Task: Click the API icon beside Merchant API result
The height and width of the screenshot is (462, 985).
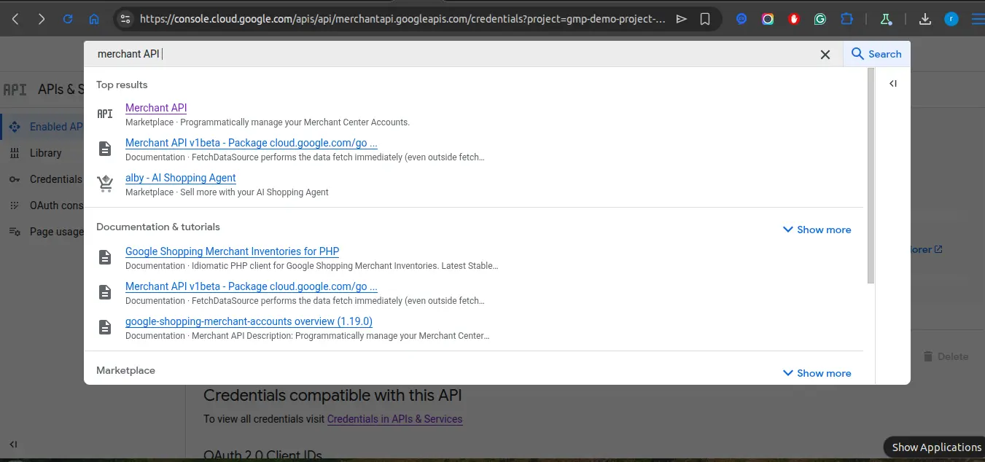Action: tap(105, 114)
